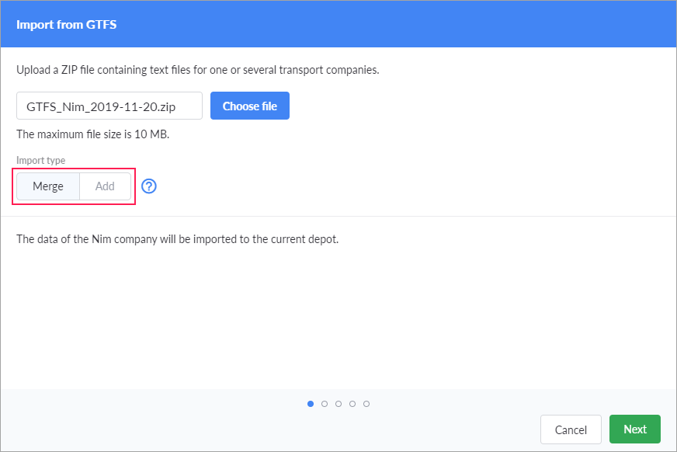Click the Nim company import message
This screenshot has height=452, width=677.
178,238
